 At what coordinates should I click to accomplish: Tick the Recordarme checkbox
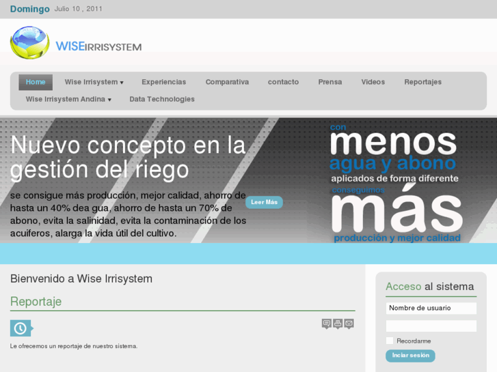pos(390,341)
